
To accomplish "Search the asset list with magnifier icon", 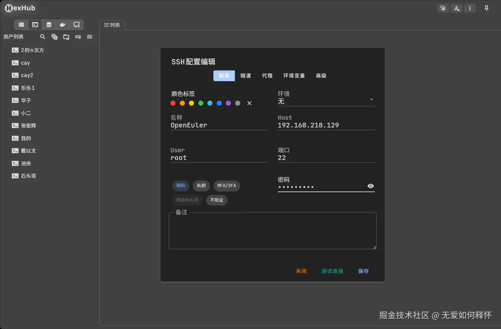I will pyautogui.click(x=43, y=37).
